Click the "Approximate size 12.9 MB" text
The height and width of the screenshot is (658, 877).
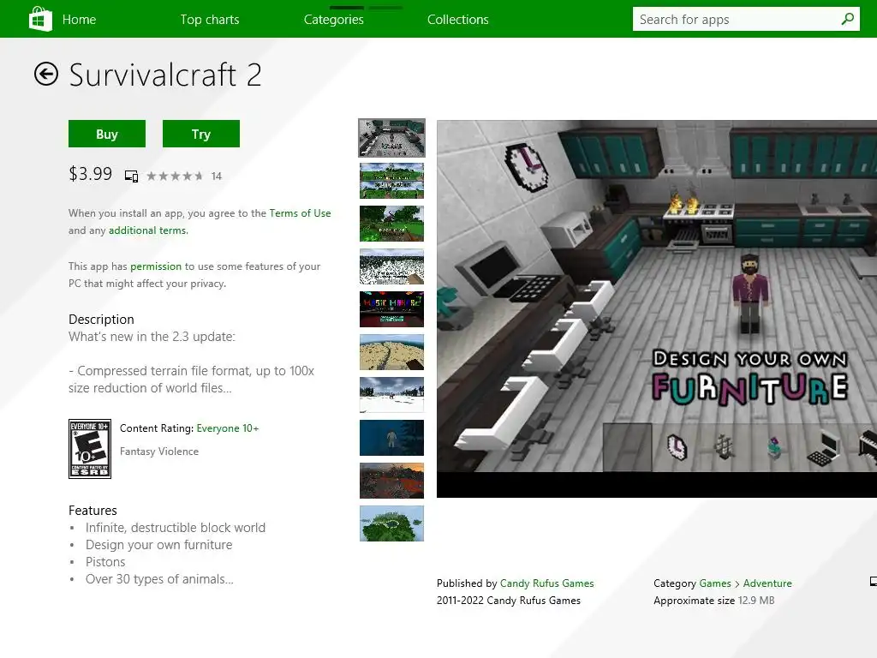(x=714, y=601)
